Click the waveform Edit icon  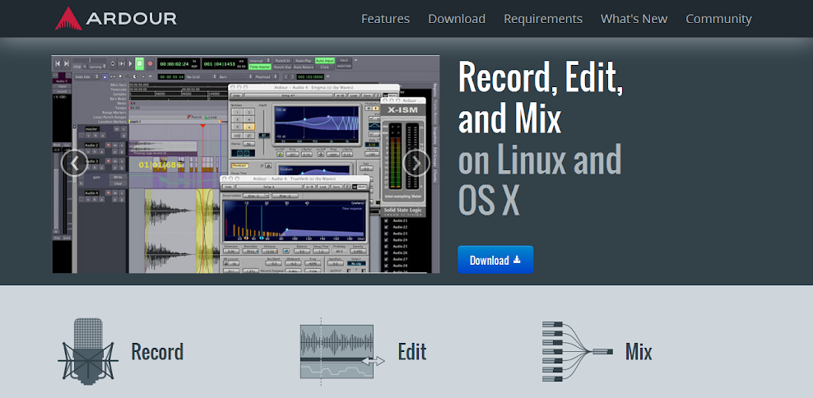click(342, 351)
